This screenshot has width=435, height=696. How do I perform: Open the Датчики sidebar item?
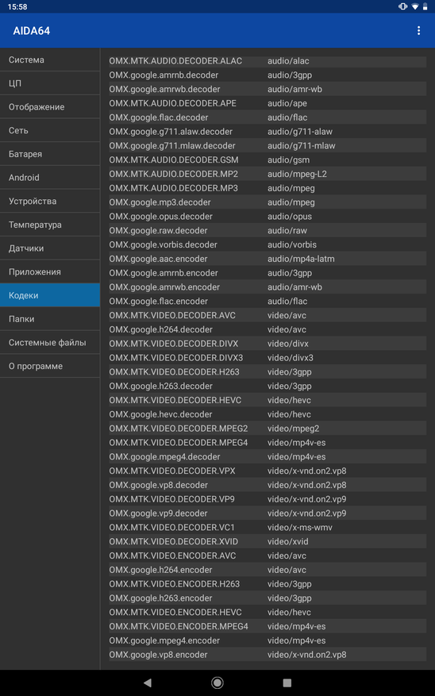pyautogui.click(x=50, y=248)
